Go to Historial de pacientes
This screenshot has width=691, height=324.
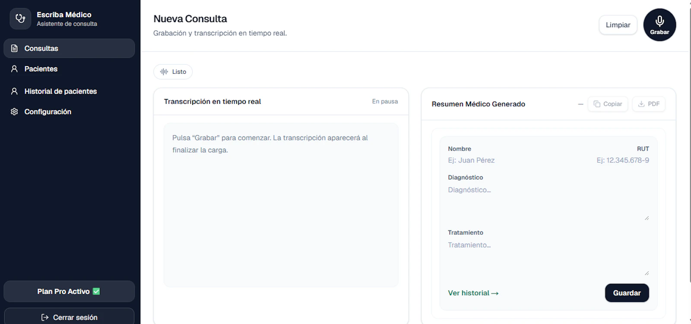[69, 91]
